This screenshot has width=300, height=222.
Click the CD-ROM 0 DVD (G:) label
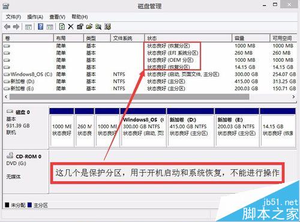tap(26, 172)
